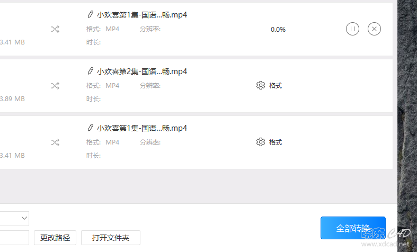Screen dimensions: 417x252
Task: Open format settings gear for 第2集 file
Action: point(261,85)
